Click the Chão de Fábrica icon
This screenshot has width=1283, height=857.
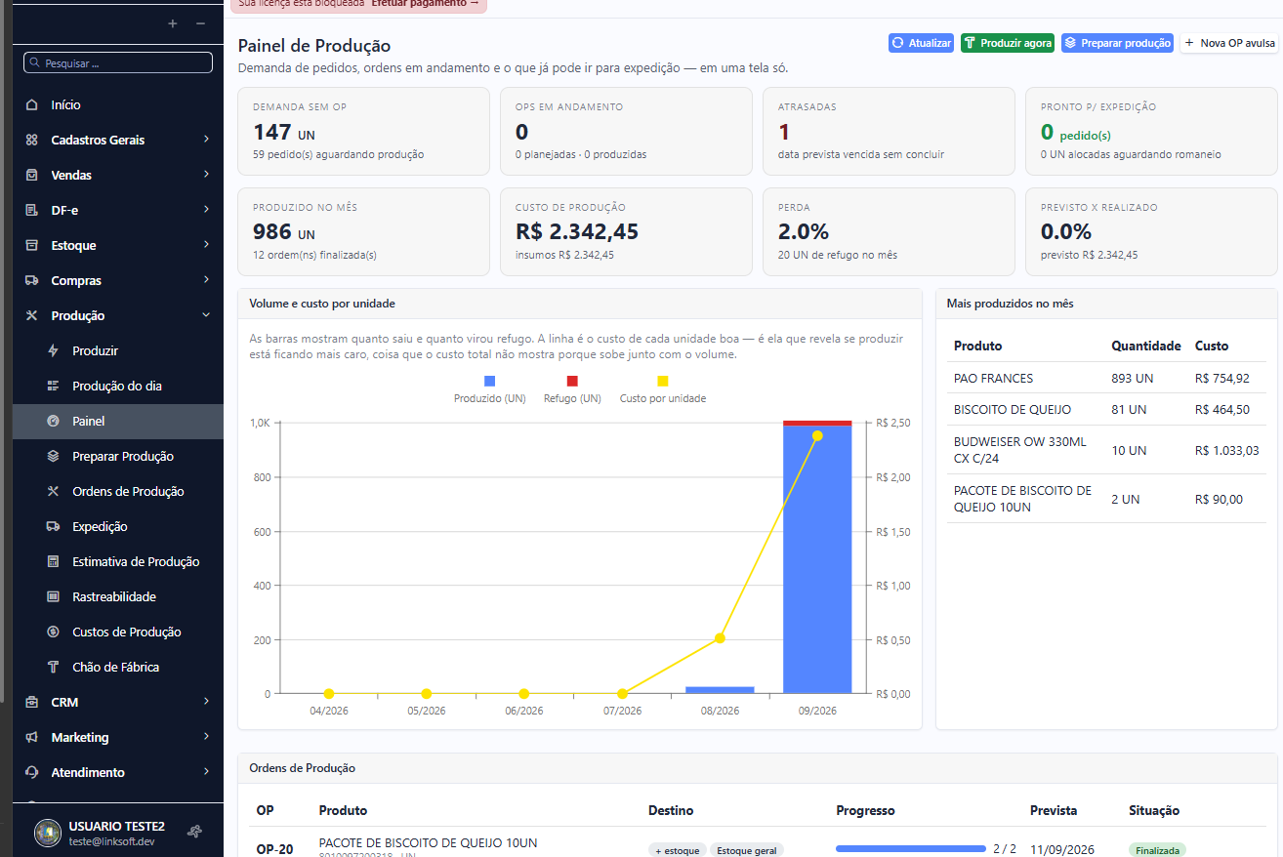click(x=53, y=667)
